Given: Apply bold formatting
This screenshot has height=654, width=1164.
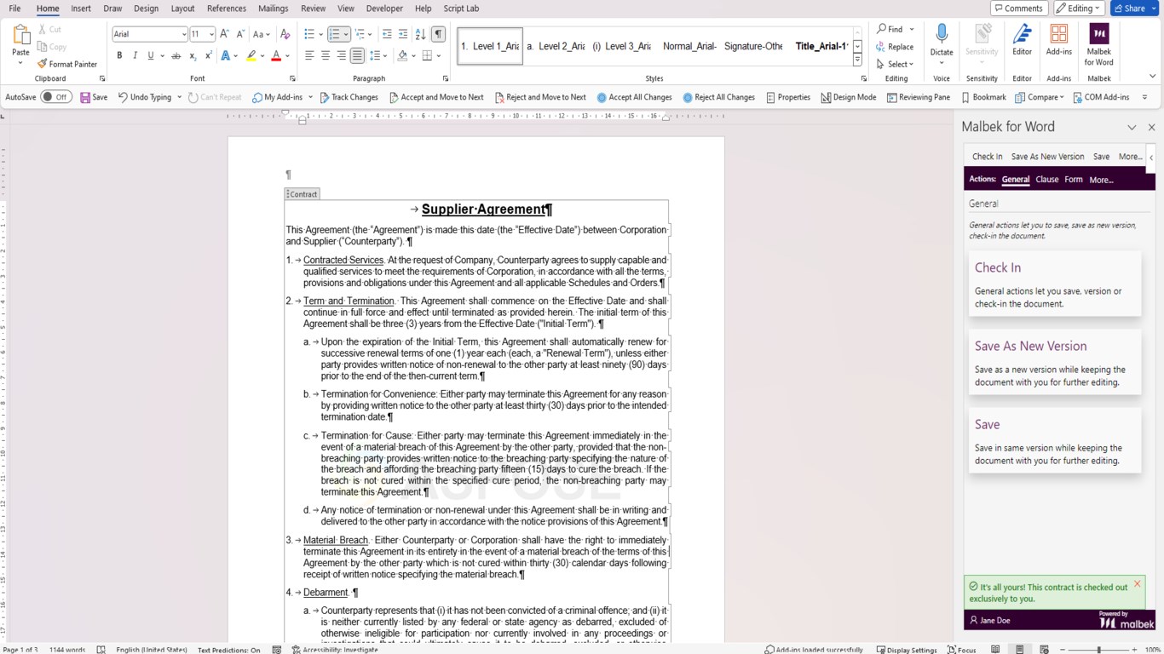Looking at the screenshot, I should (119, 55).
